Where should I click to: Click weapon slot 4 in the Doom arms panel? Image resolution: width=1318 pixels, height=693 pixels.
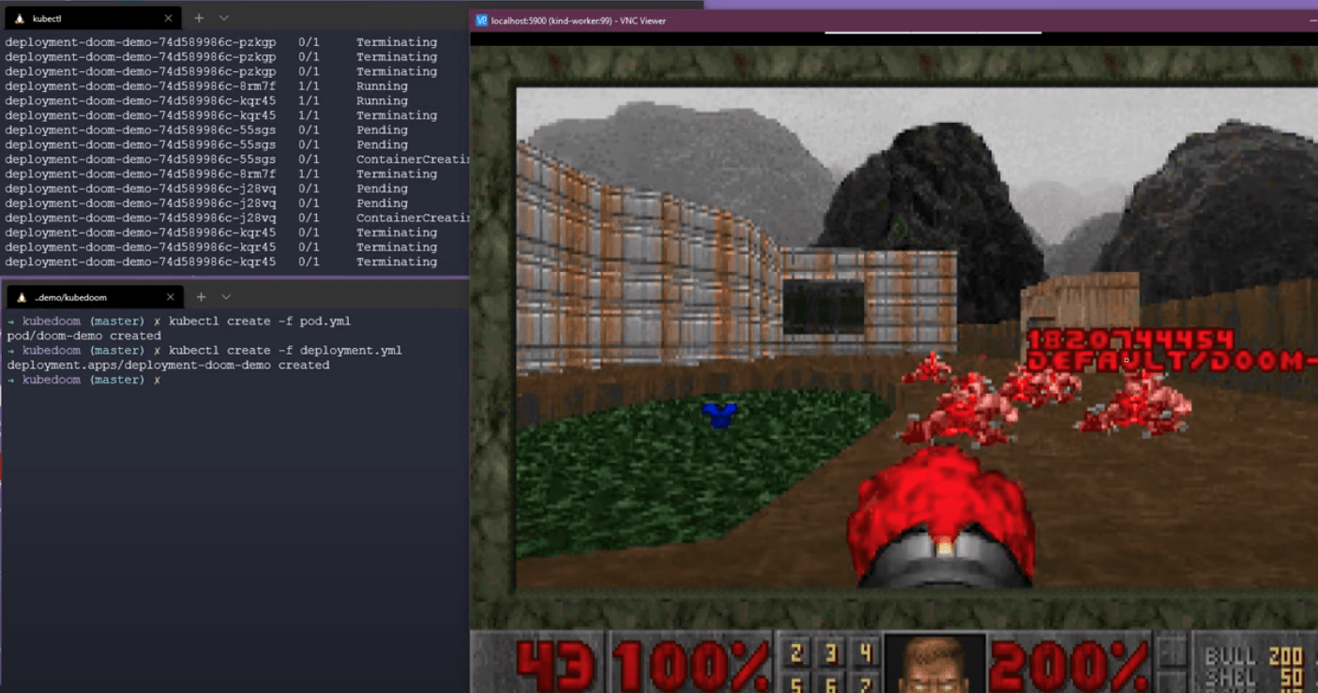click(x=865, y=653)
